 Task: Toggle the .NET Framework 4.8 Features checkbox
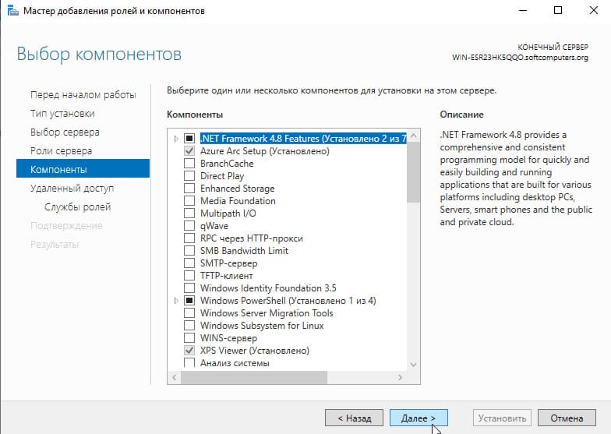pyautogui.click(x=189, y=139)
